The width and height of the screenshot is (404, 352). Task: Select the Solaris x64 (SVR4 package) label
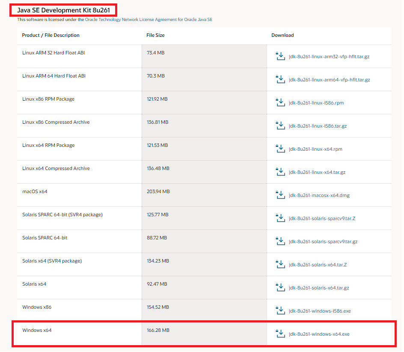(x=52, y=261)
